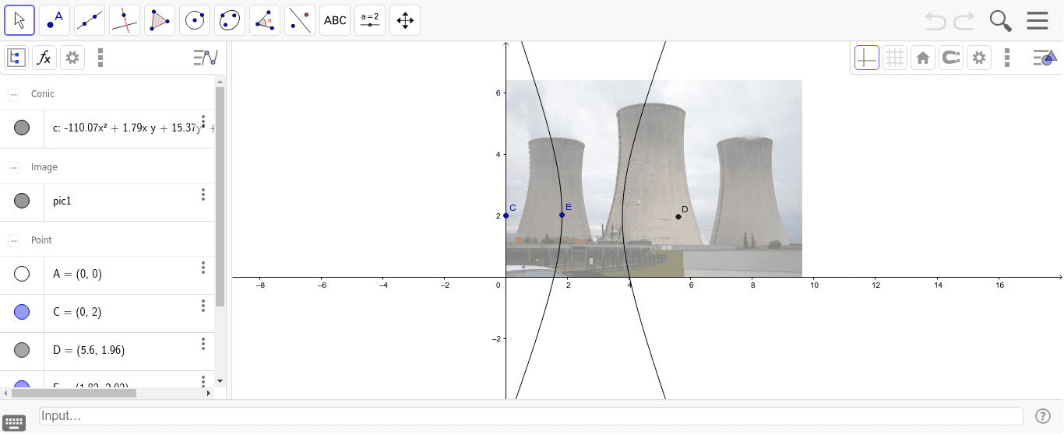Select the ABC Text tool
The image size is (1064, 434).
tap(335, 20)
